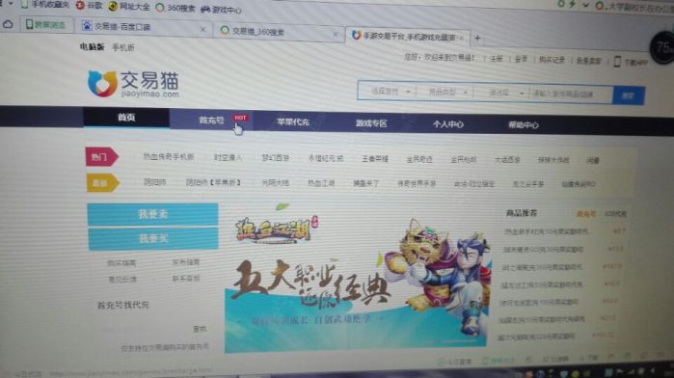The height and width of the screenshot is (378, 674).
Task: Open the 王者荣耀 hot game link
Action: [375, 159]
